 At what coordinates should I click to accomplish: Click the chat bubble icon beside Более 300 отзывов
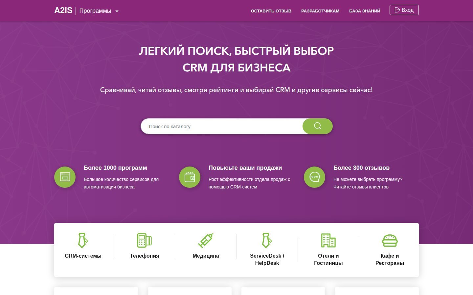(x=315, y=177)
